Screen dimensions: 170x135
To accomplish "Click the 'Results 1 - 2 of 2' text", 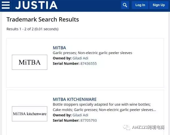I will tap(32, 29).
